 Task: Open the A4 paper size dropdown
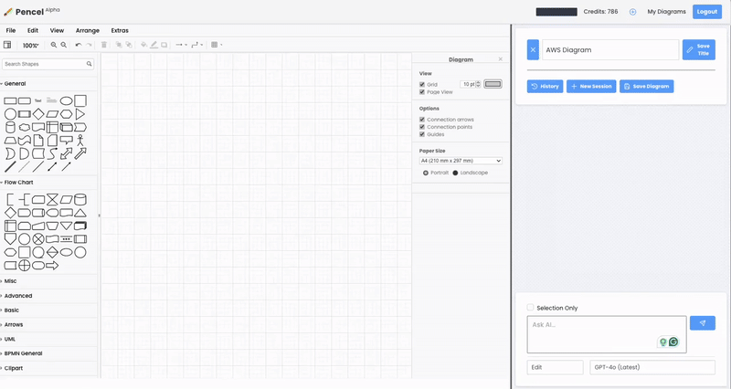click(x=461, y=161)
